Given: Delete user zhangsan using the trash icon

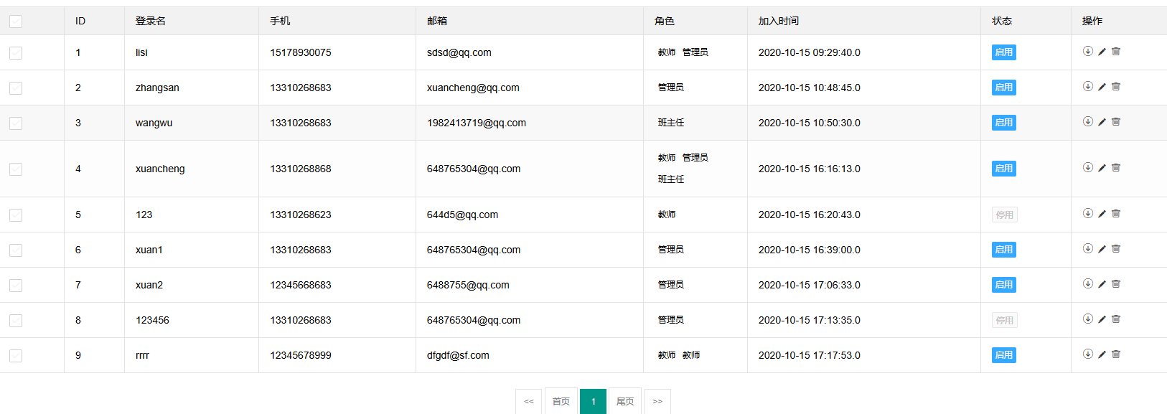Looking at the screenshot, I should (x=1116, y=87).
